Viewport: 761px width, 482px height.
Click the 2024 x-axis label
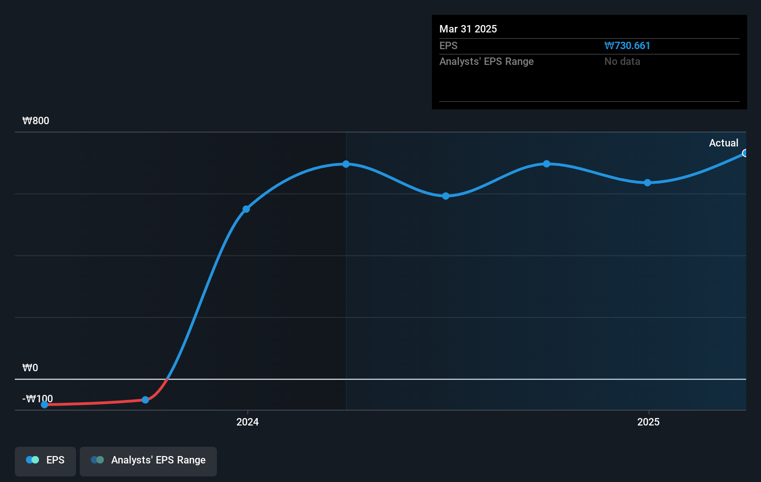pos(247,422)
